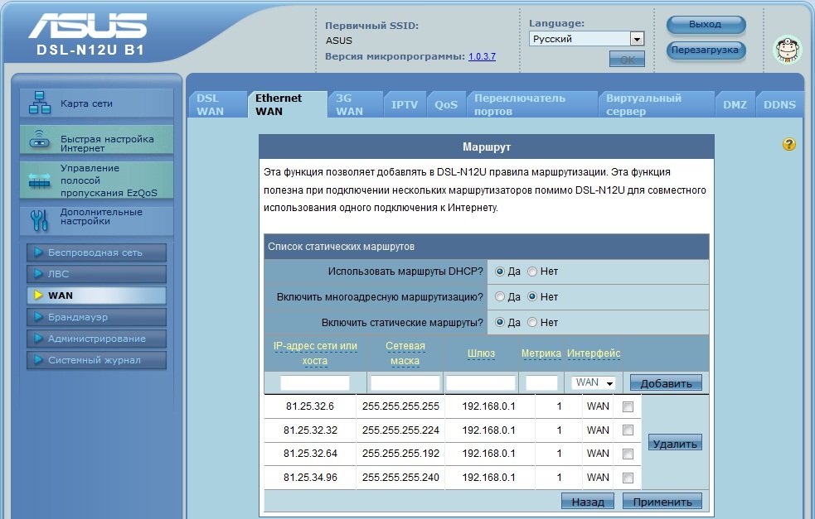Open the DDNS tab
815x519 pixels.
pyautogui.click(x=779, y=105)
